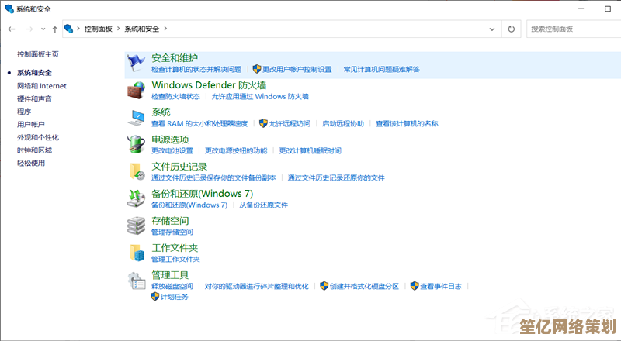Click the Back arrow in the navigation bar

(x=12, y=29)
